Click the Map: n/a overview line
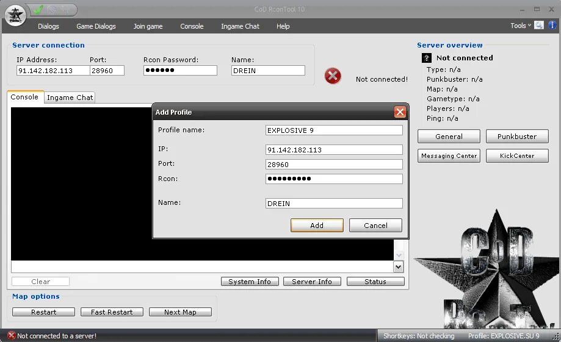561x342 pixels. 442,89
